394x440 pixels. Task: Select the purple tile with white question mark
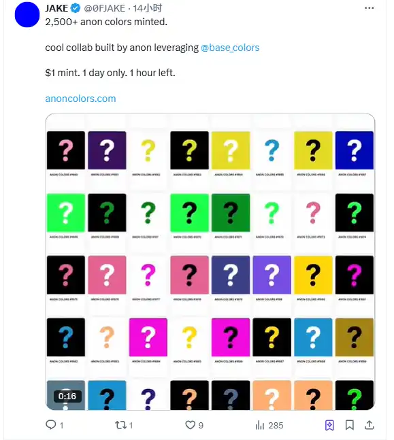pyautogui.click(x=272, y=275)
